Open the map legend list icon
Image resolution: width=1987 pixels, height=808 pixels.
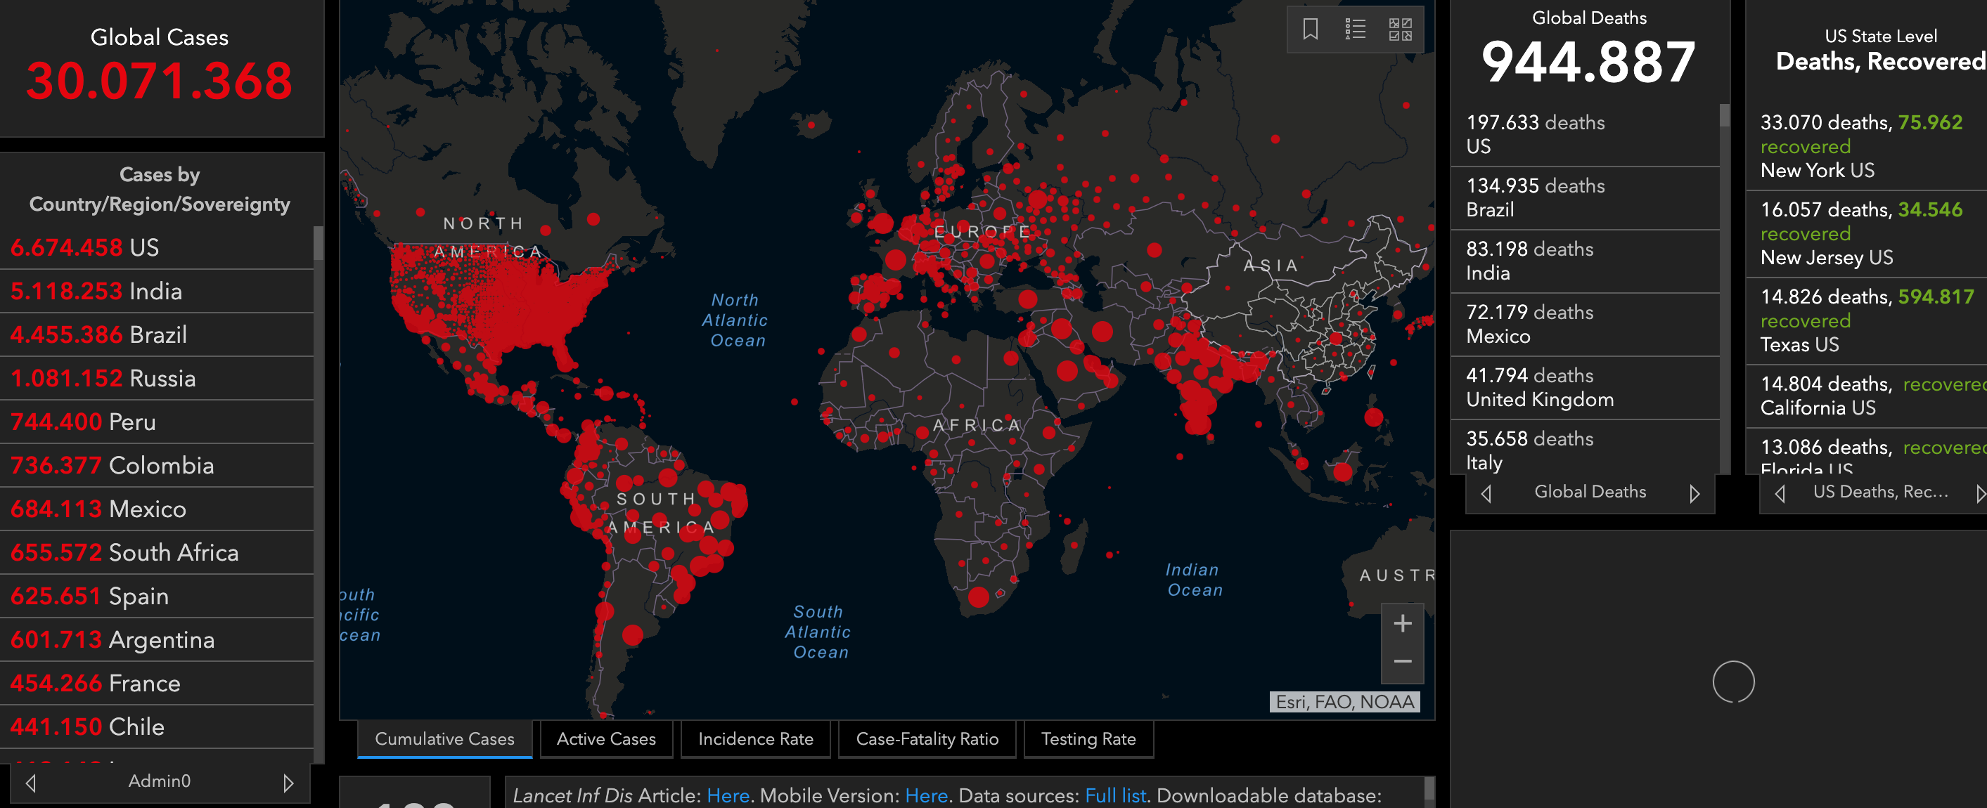pyautogui.click(x=1356, y=30)
